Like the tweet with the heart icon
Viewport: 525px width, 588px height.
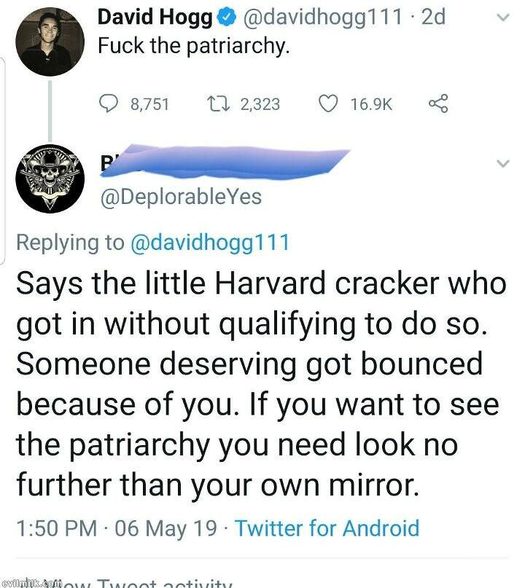329,103
